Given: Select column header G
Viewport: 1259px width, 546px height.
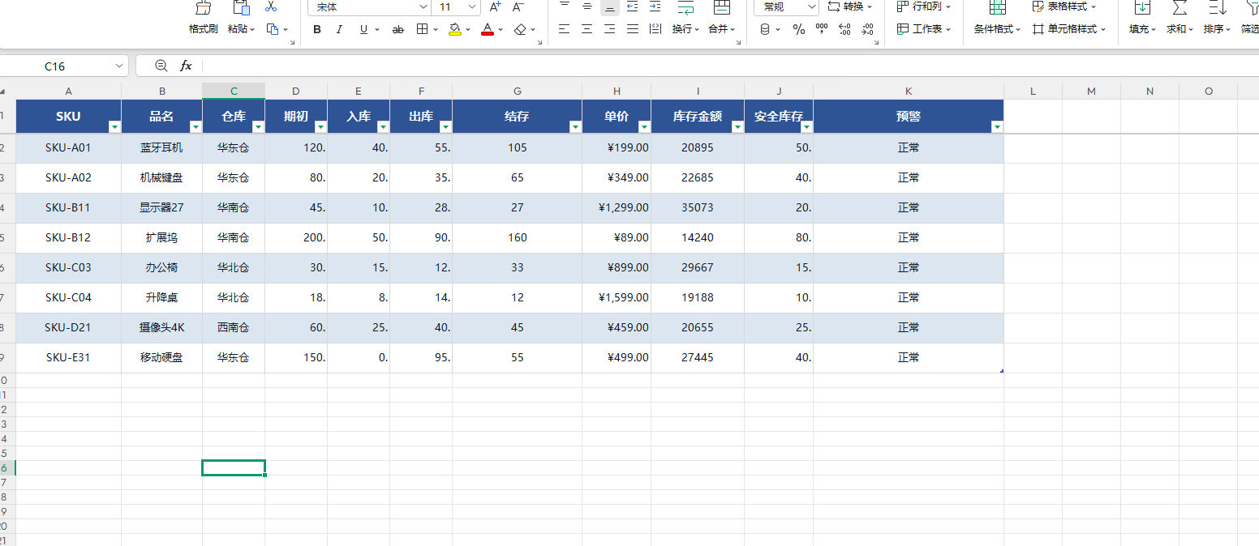Looking at the screenshot, I should tap(518, 92).
